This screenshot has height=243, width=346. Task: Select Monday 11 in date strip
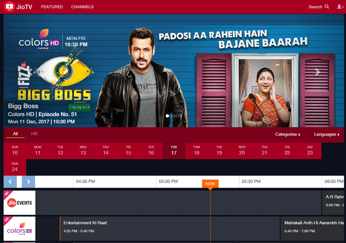point(37,151)
